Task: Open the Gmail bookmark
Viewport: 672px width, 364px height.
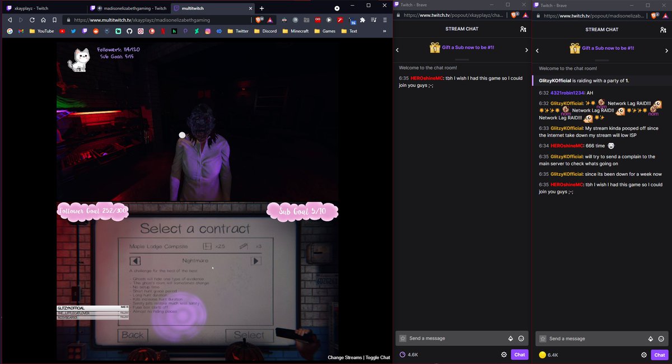Action: (x=21, y=31)
